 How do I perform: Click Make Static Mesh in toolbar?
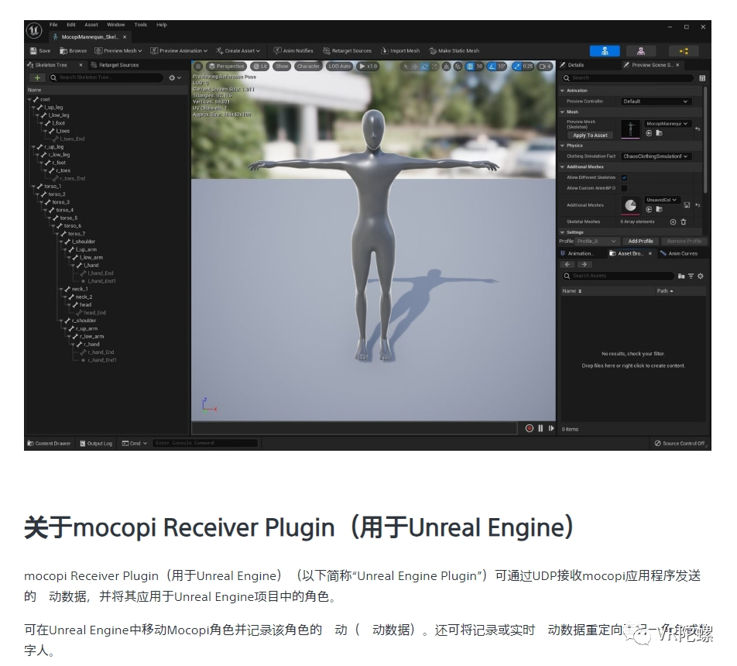coord(454,51)
